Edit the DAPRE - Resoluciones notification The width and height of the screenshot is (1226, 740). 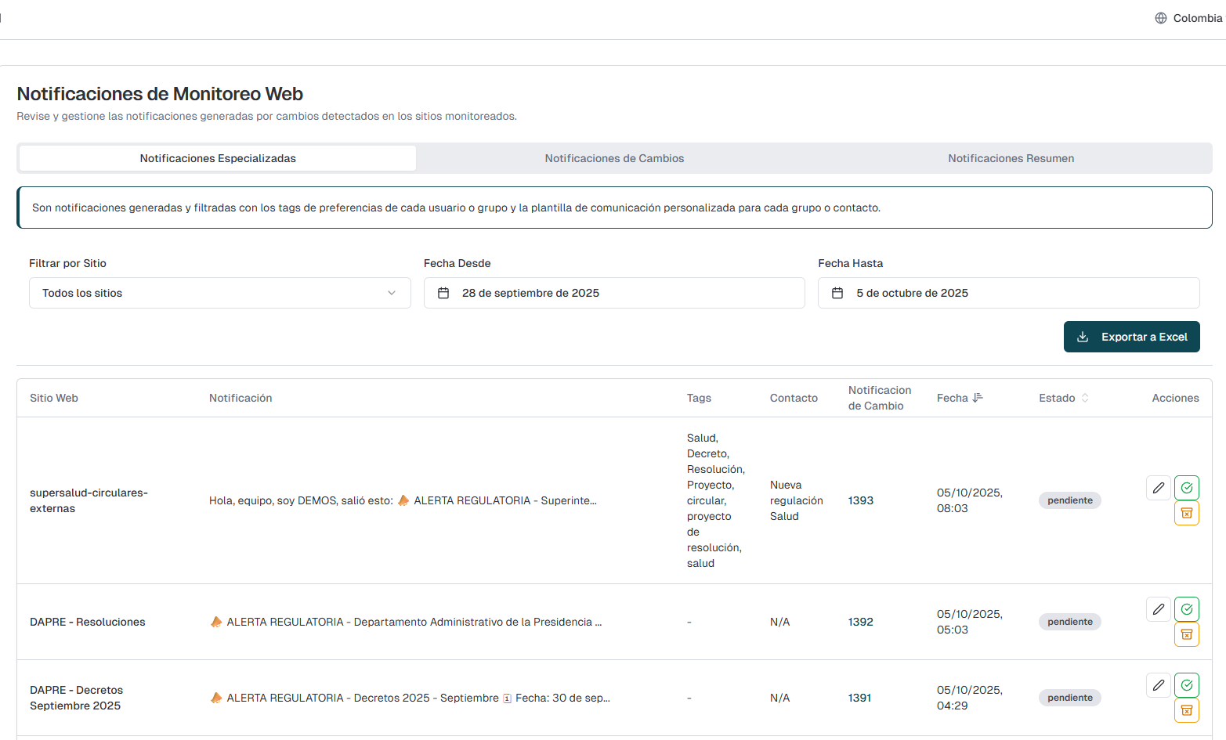(x=1158, y=609)
